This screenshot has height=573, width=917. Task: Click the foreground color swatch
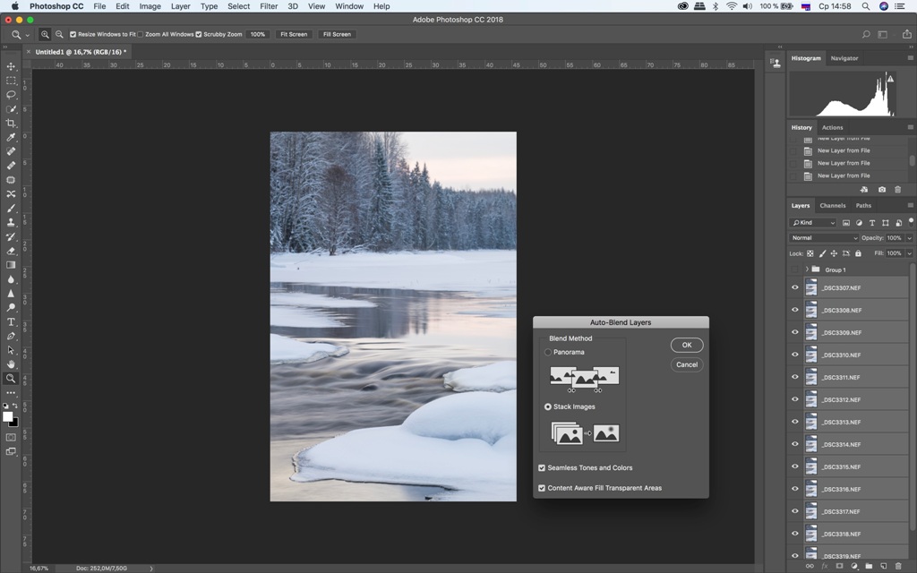coord(7,417)
